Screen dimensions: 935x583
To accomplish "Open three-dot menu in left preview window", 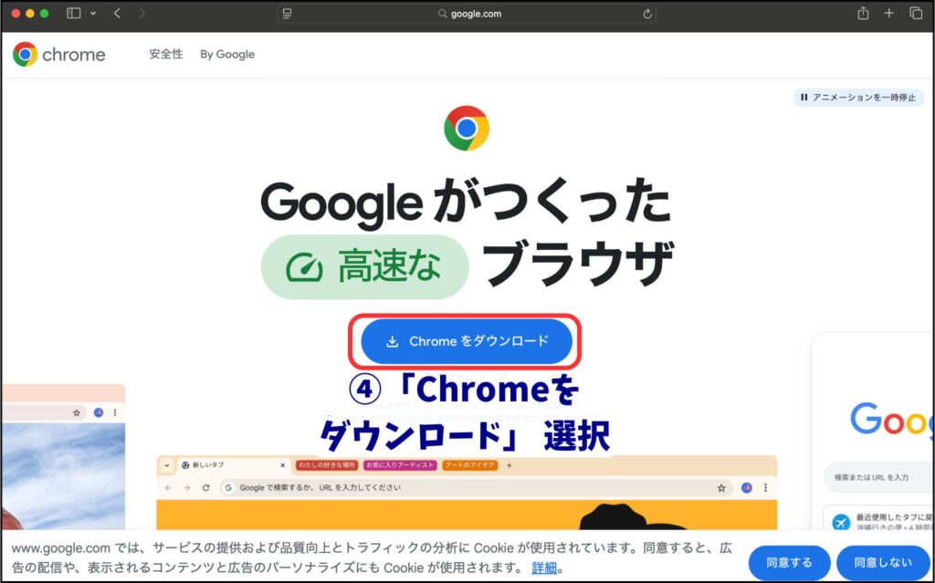I will coord(115,412).
